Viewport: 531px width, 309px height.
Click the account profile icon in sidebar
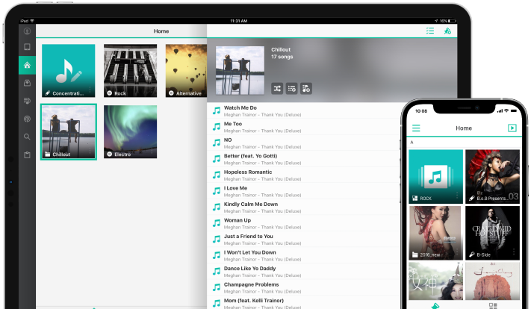coord(27,31)
